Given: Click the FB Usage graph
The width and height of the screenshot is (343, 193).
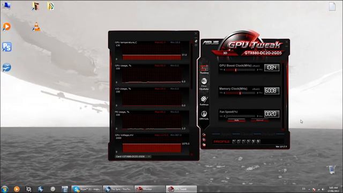Looking at the screenshot, I should coord(152,121).
